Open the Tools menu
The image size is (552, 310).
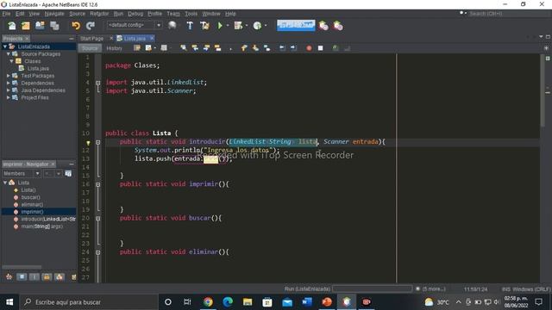click(191, 14)
